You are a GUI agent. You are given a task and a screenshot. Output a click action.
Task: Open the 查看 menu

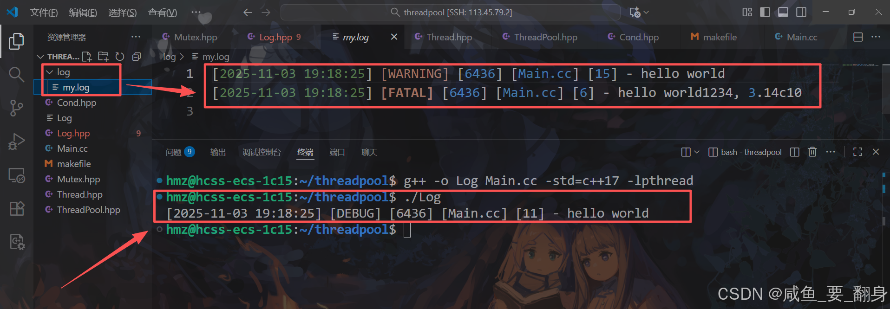tap(162, 13)
